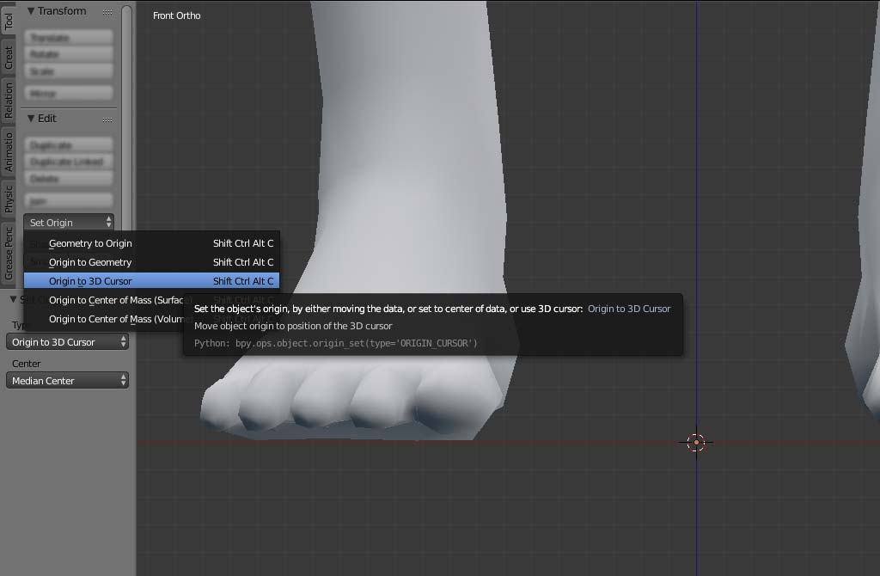The width and height of the screenshot is (880, 576).
Task: Choose Origin to Geometry from menu
Action: pyautogui.click(x=151, y=262)
